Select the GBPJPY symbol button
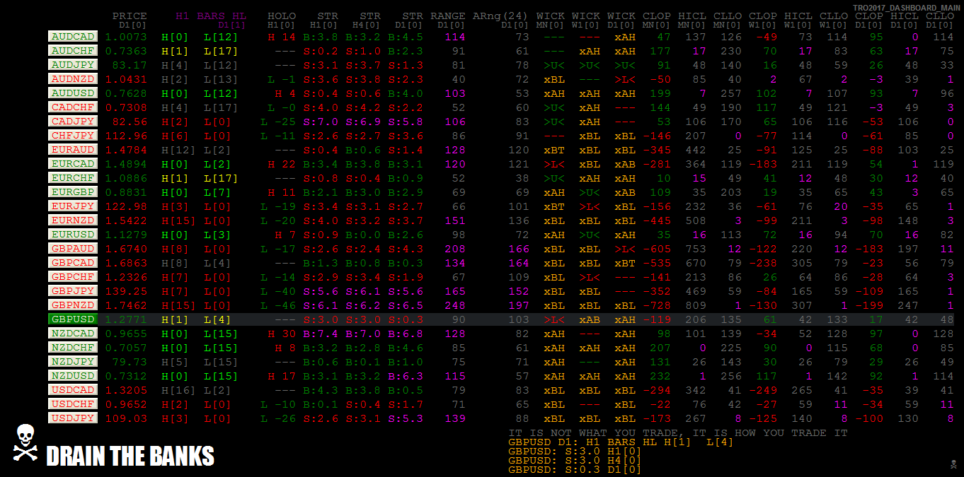The width and height of the screenshot is (964, 477). click(73, 290)
